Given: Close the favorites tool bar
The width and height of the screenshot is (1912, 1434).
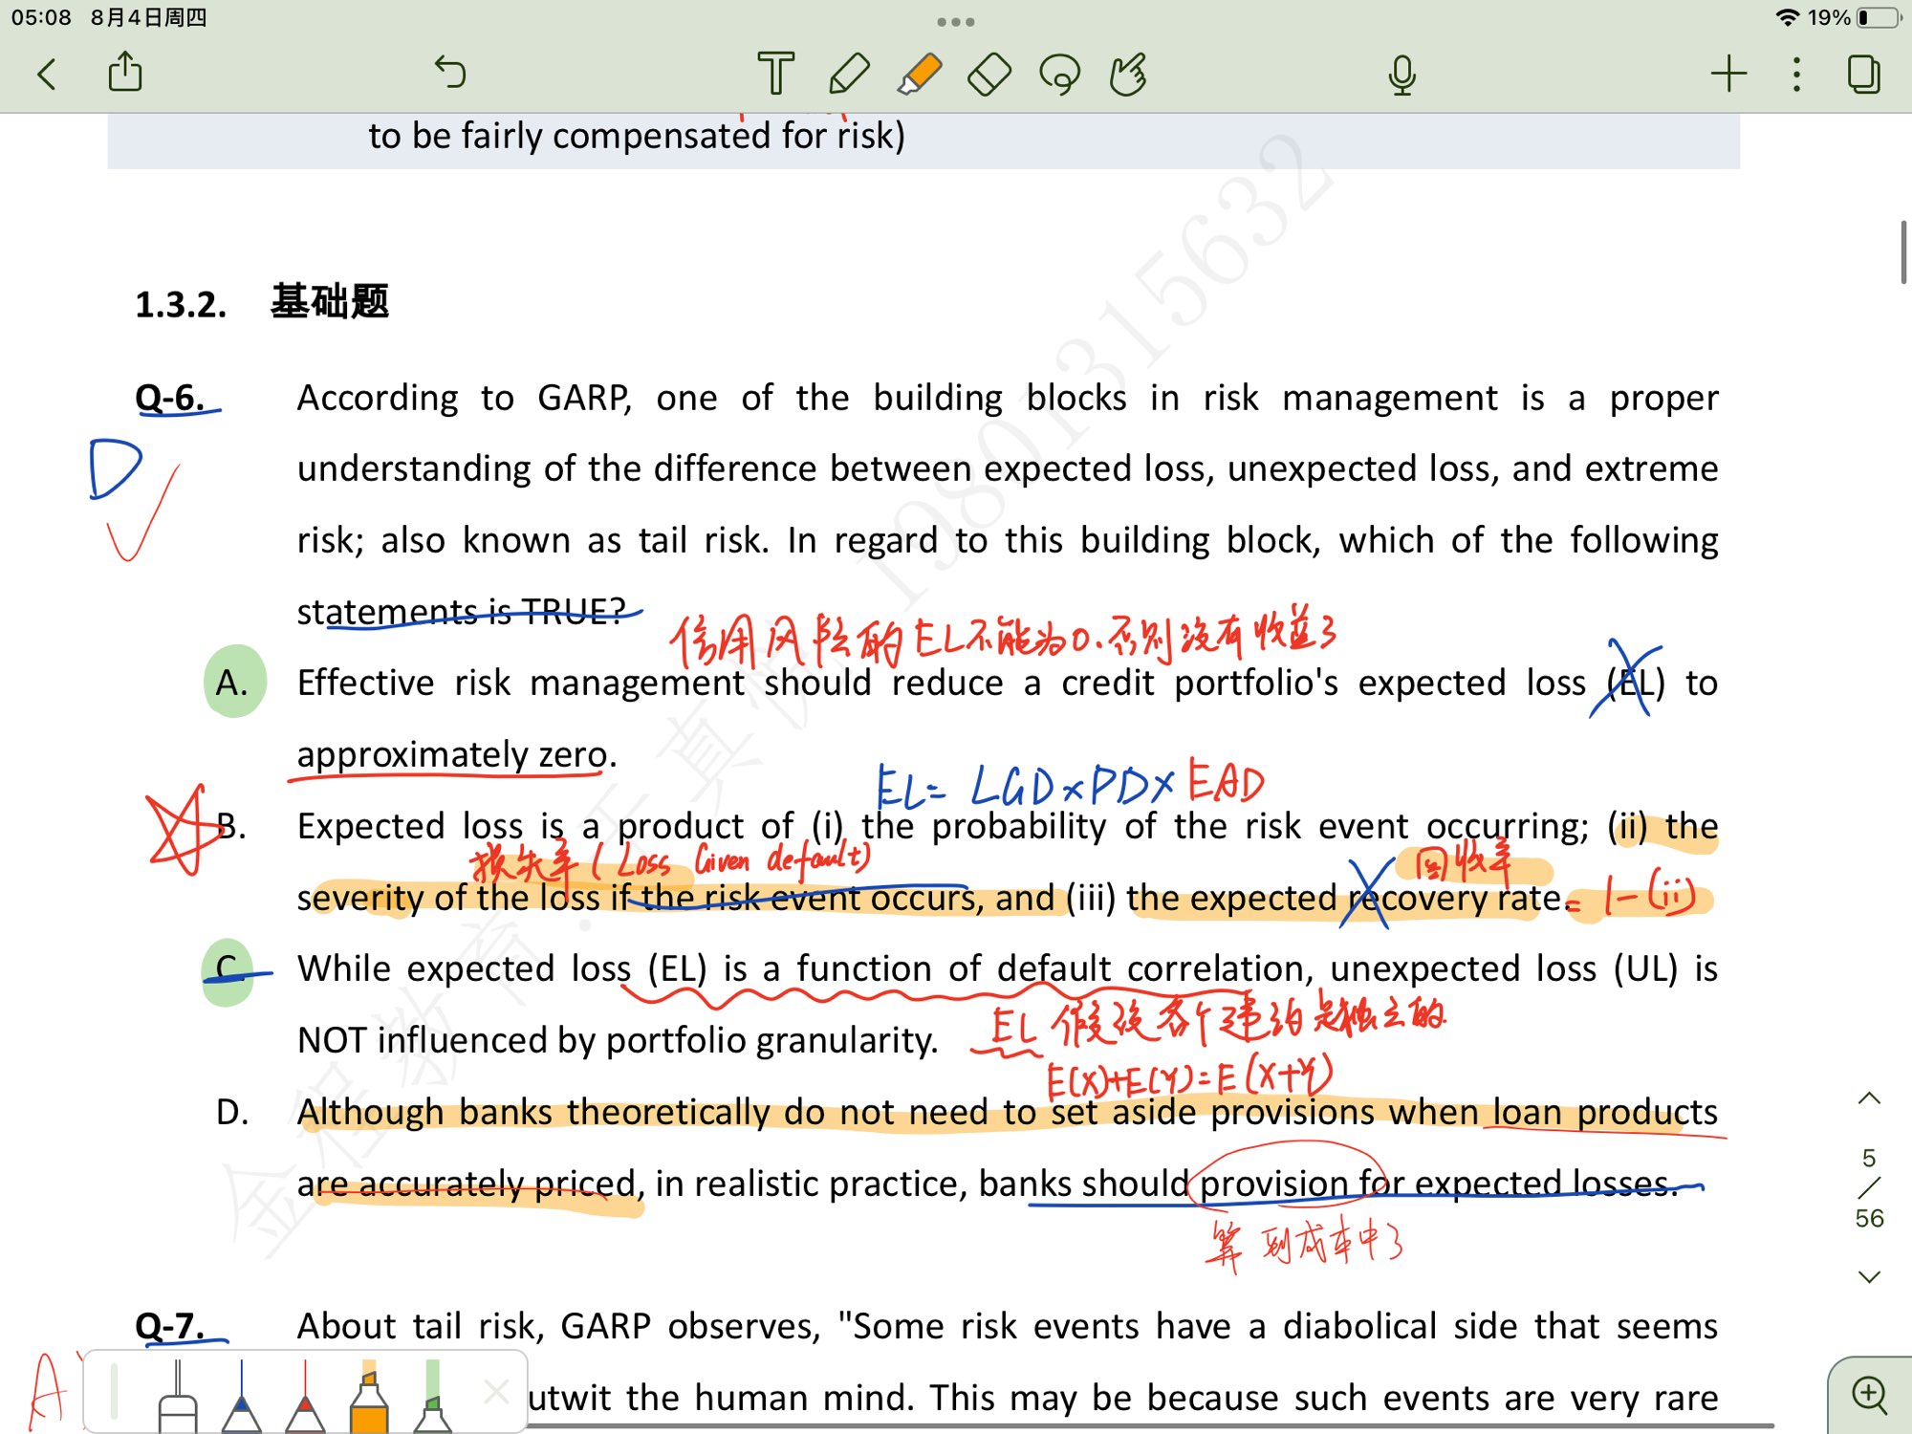Looking at the screenshot, I should tap(496, 1391).
